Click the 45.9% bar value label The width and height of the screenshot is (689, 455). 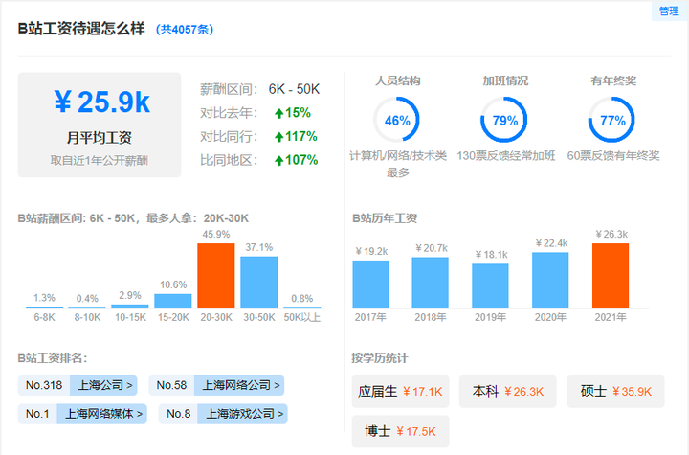point(215,235)
